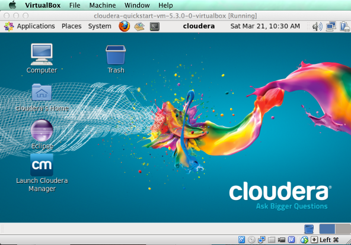Launch Firefox from the top panel
Viewport: 351px width, 245px height.
pos(125,26)
